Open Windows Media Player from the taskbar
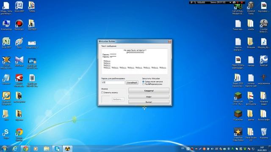This screenshot has width=271, height=152. click(36, 149)
